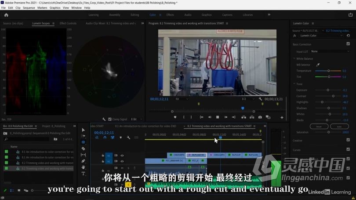Open the 8 Bit scope dropdown
Viewport: 356px width, 200px height.
[x=136, y=119]
